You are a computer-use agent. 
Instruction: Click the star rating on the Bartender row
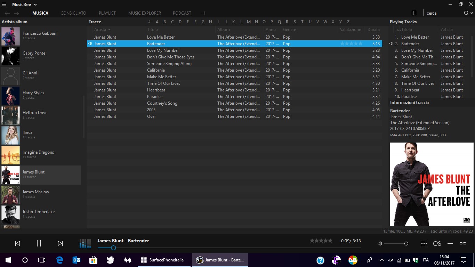tap(351, 44)
